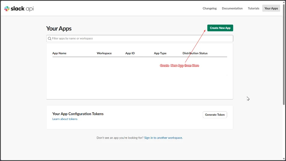Click the vertical scrollbar thumb
286x161 pixels.
[x=284, y=54]
